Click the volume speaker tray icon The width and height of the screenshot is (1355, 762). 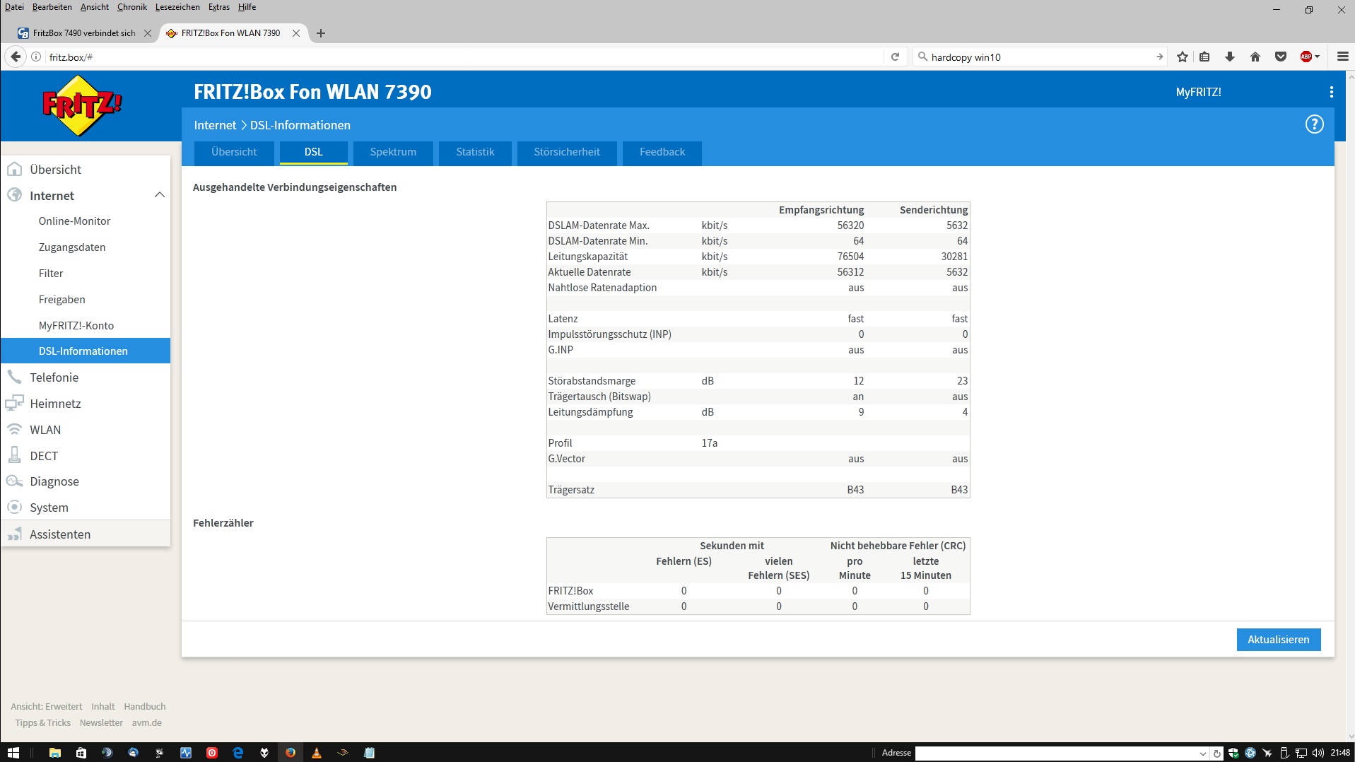pos(1318,753)
